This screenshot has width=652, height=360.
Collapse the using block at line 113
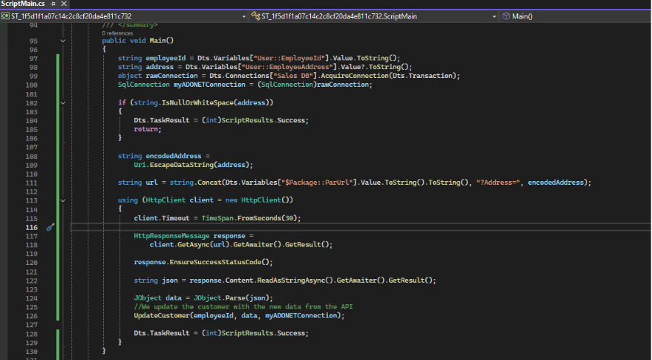click(63, 200)
